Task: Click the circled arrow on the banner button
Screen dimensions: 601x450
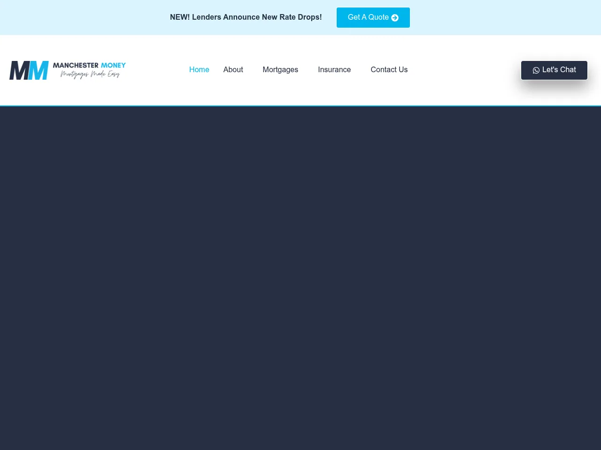Action: coord(394,17)
